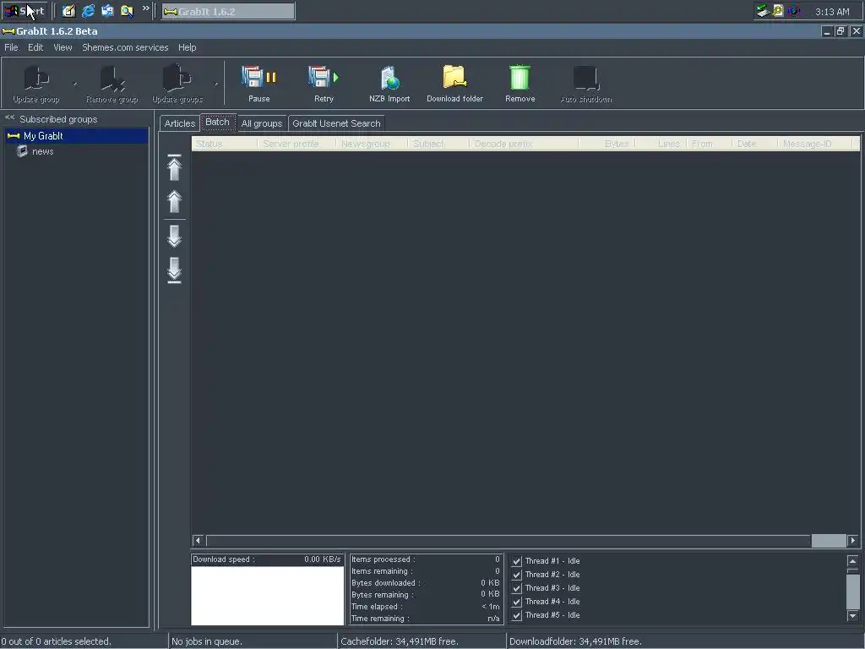
Task: Open the View menu
Action: tap(63, 47)
